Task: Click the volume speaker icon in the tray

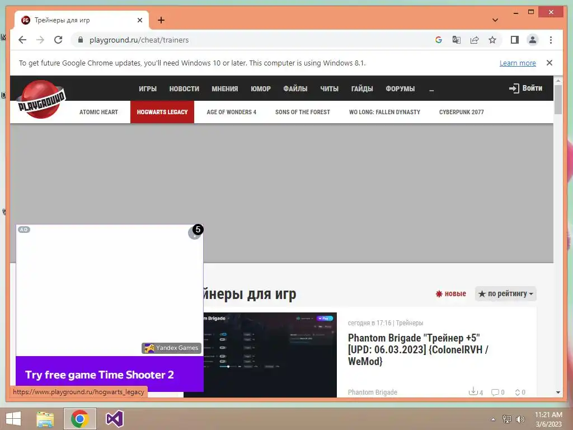Action: coord(520,419)
